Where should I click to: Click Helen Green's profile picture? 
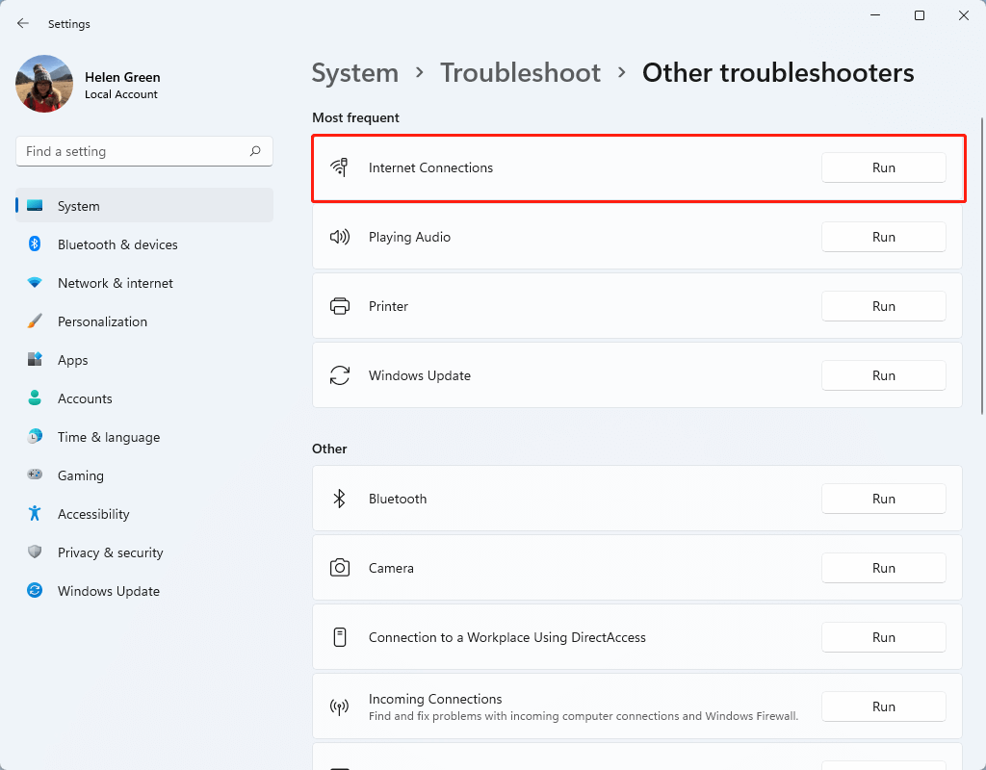(x=44, y=85)
